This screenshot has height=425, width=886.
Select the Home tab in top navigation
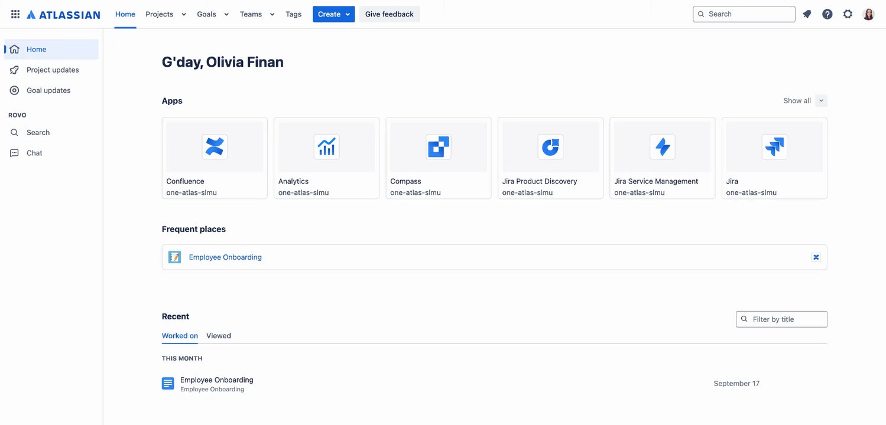tap(125, 14)
